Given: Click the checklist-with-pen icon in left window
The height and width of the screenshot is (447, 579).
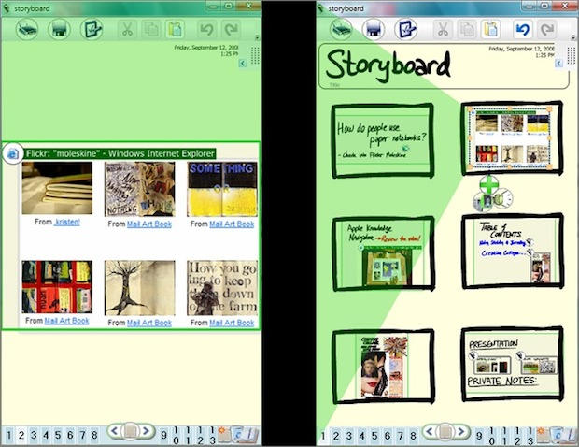Looking at the screenshot, I should pos(92,29).
